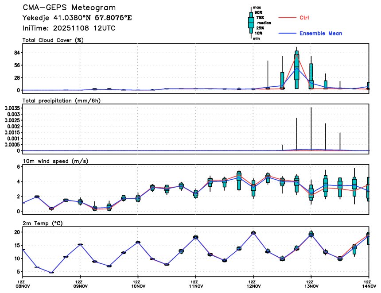The height and width of the screenshot is (293, 381).
Task: Click the 12Z 09NOV time axis label
Action: (80, 283)
